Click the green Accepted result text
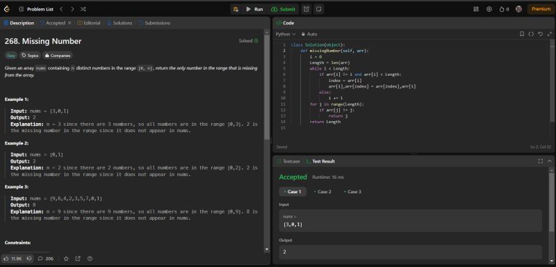 (293, 177)
